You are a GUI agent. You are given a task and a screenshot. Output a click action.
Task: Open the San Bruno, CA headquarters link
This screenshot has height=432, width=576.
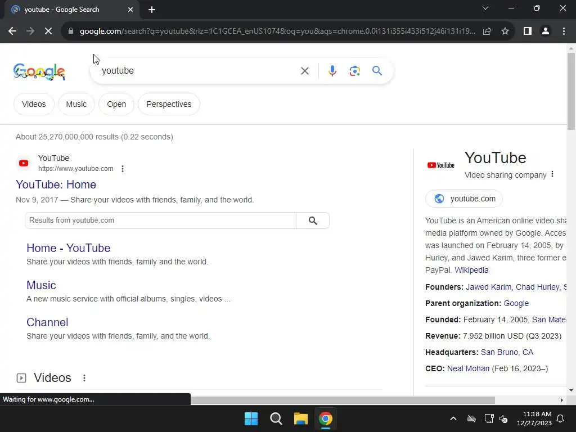click(x=507, y=352)
